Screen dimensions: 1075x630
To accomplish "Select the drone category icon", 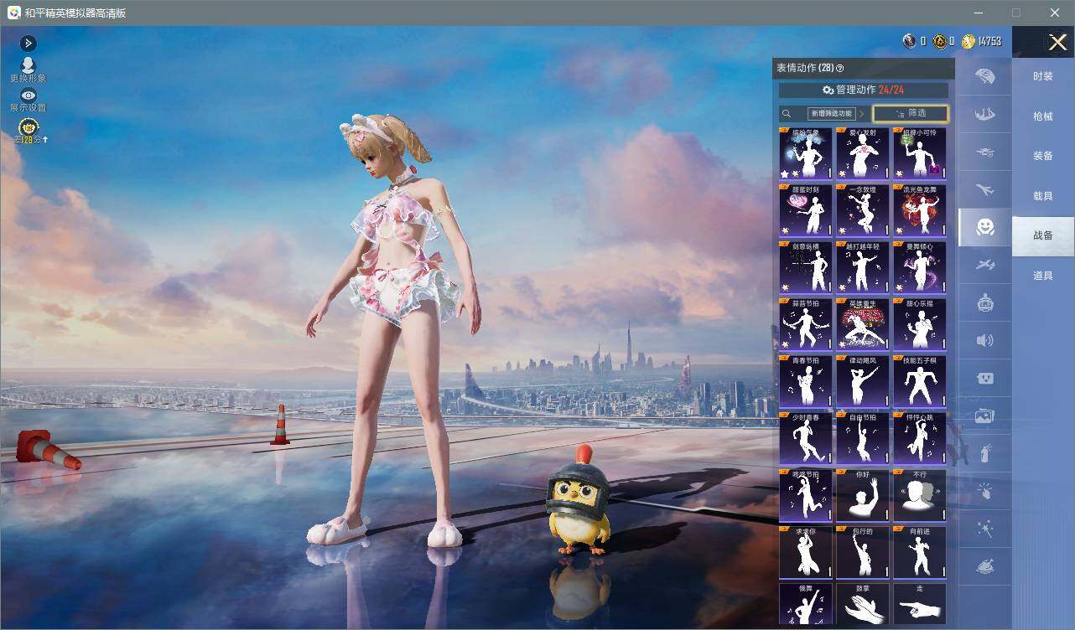I will pos(985,152).
